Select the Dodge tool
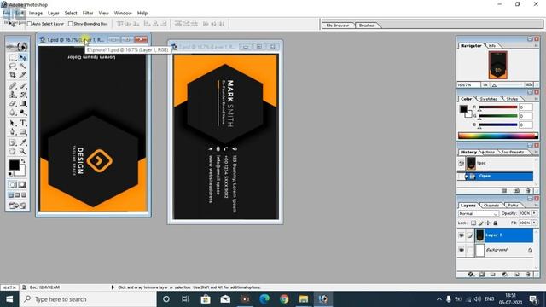546x307 pixels. coord(23,113)
